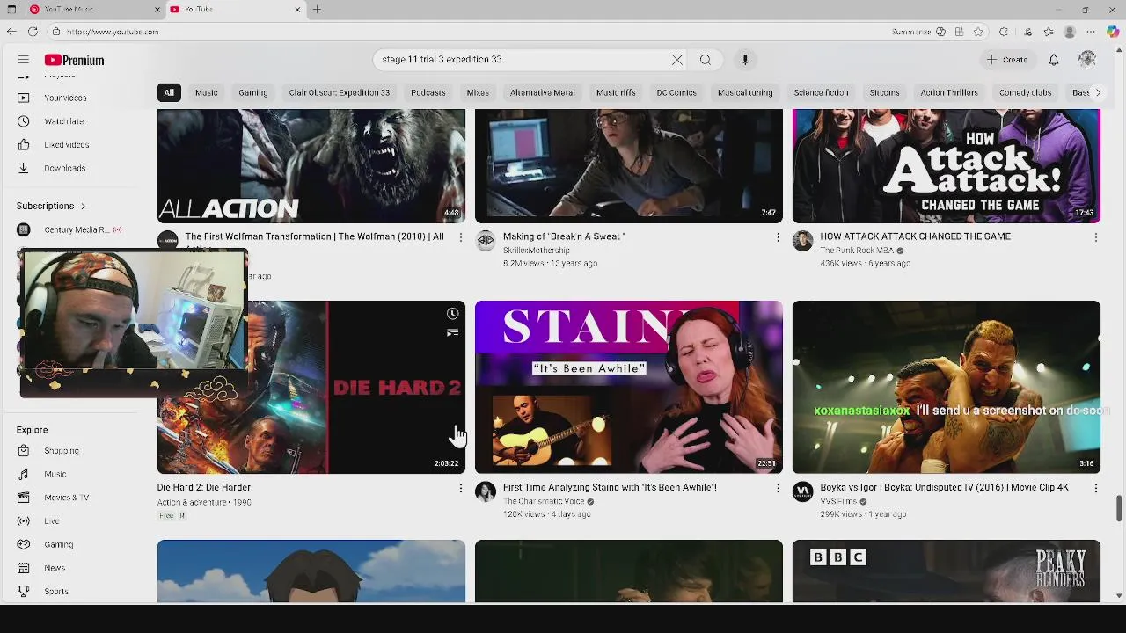The image size is (1126, 633).
Task: Play the Making of Break'n A Sweat thumbnail
Action: click(629, 166)
